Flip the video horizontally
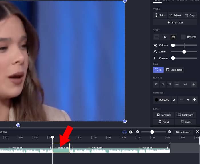 pyautogui.click(x=163, y=84)
